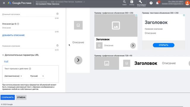Focus the Название компании input field
Screen dimensions: 190x107
(30, 46)
